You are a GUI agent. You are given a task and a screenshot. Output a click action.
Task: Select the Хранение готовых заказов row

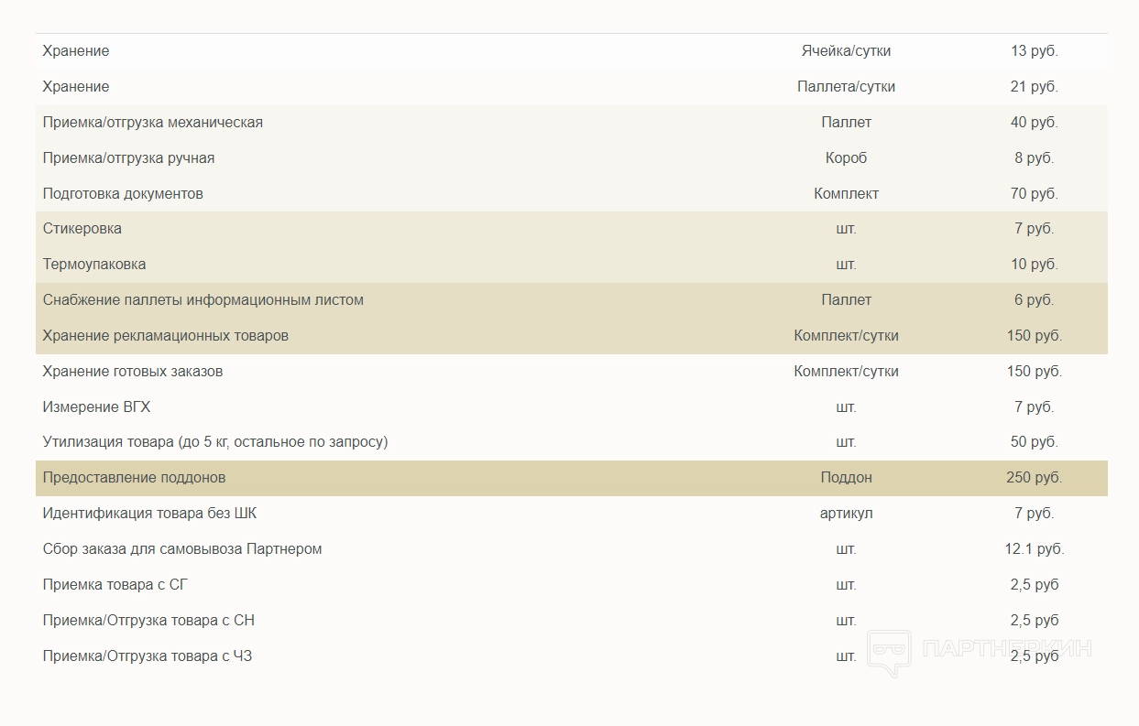[133, 372]
